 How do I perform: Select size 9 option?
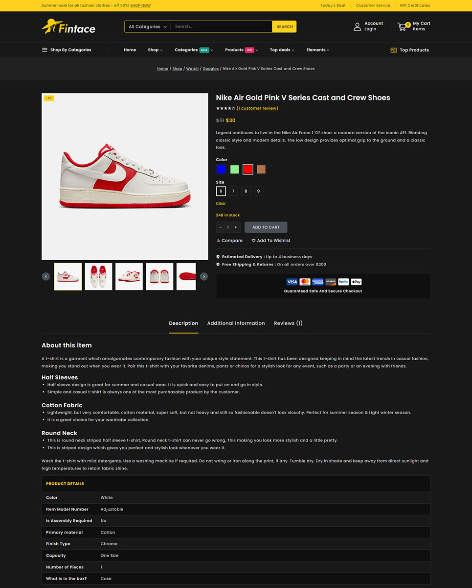click(x=258, y=191)
